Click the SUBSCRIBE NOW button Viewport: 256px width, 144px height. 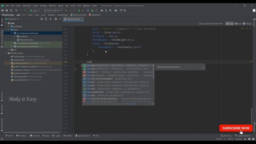coord(236,128)
